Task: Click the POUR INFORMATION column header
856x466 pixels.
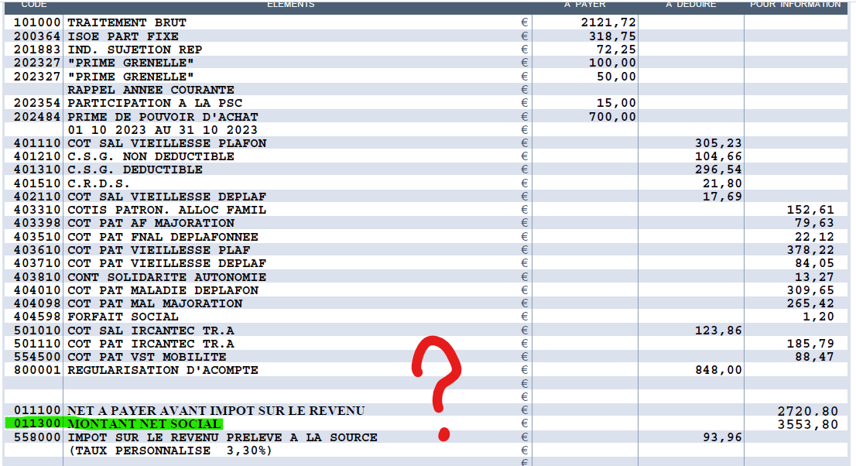Action: [795, 5]
